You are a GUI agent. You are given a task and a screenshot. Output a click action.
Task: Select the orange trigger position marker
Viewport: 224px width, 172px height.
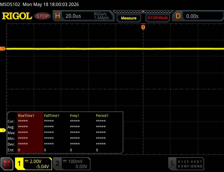[x=143, y=27]
